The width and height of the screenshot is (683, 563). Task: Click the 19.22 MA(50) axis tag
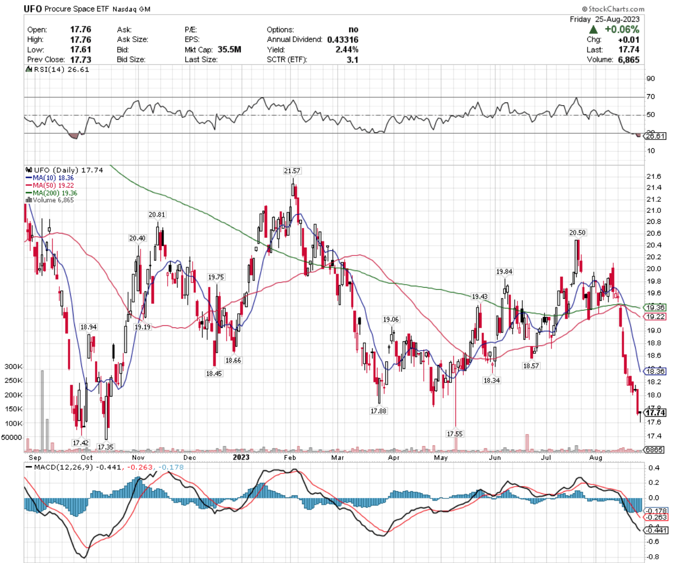(655, 316)
